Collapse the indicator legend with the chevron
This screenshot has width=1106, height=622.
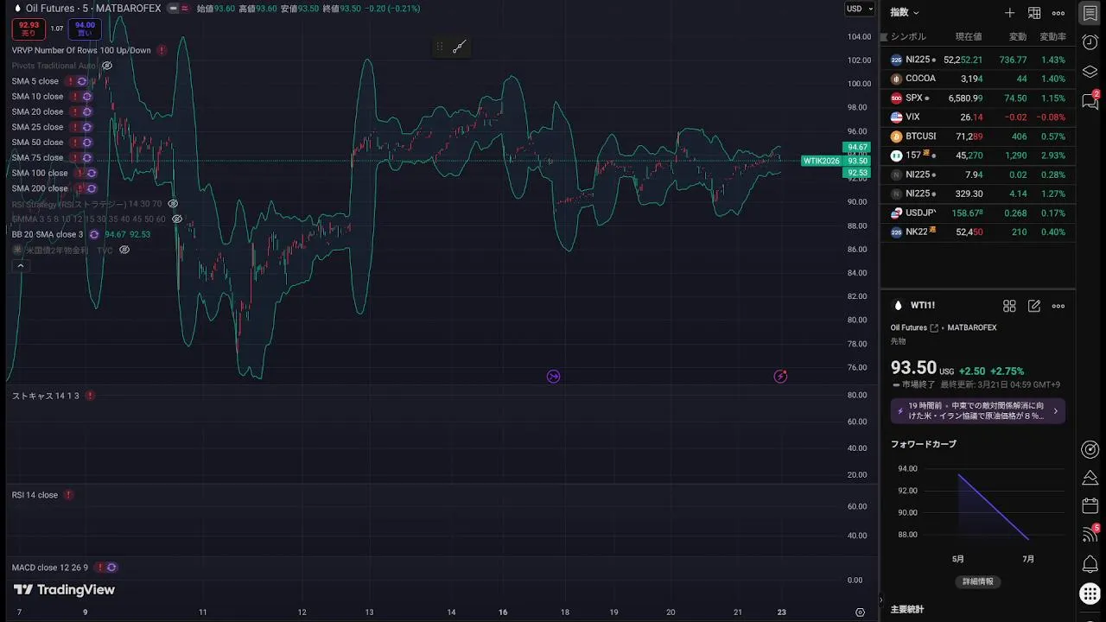coord(21,266)
